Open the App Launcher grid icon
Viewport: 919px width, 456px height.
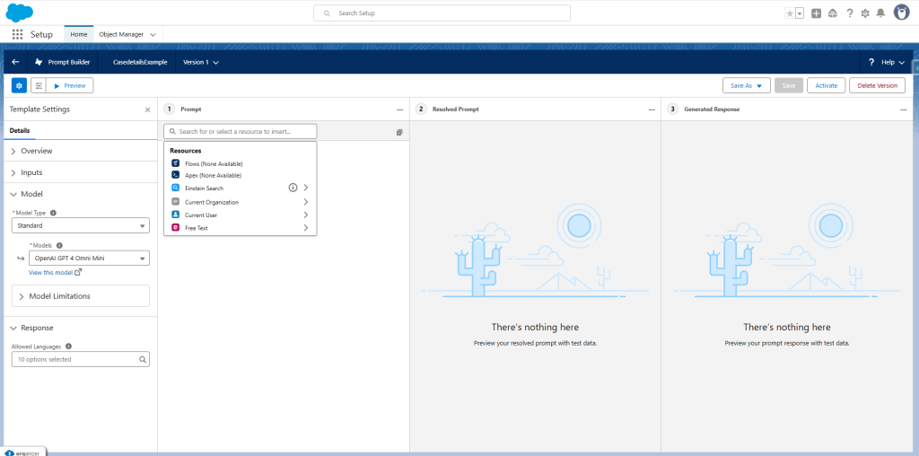(17, 34)
